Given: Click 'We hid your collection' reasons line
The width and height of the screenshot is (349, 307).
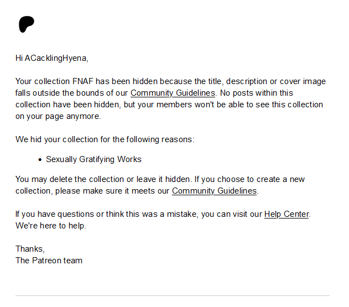Looking at the screenshot, I should [105, 139].
